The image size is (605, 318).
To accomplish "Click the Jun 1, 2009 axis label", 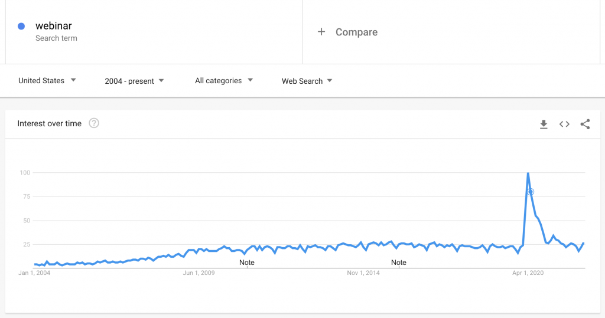I will [199, 273].
